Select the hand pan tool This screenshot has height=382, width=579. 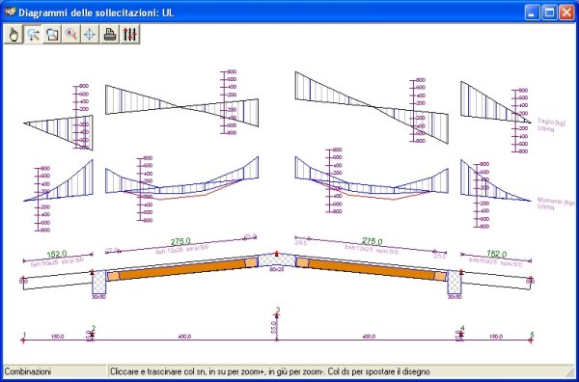[14, 35]
